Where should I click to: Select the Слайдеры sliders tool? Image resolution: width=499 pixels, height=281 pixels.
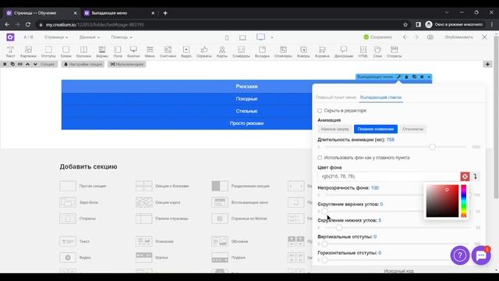point(241,52)
